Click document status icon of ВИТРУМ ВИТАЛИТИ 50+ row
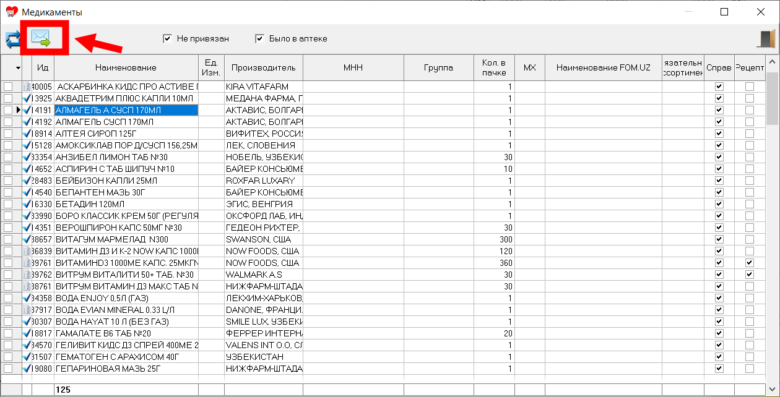 27,275
